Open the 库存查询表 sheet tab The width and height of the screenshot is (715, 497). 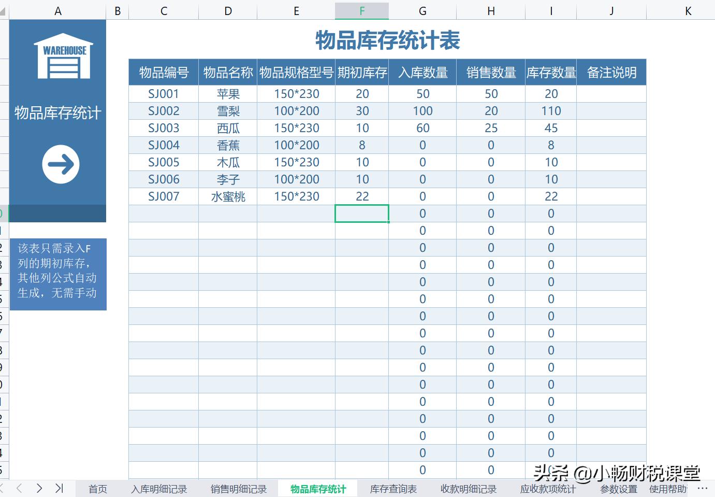click(x=392, y=488)
